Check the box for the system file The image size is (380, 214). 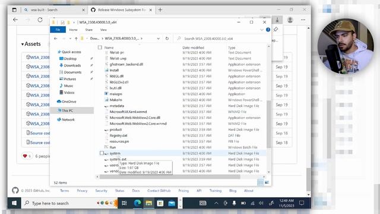(x=102, y=153)
